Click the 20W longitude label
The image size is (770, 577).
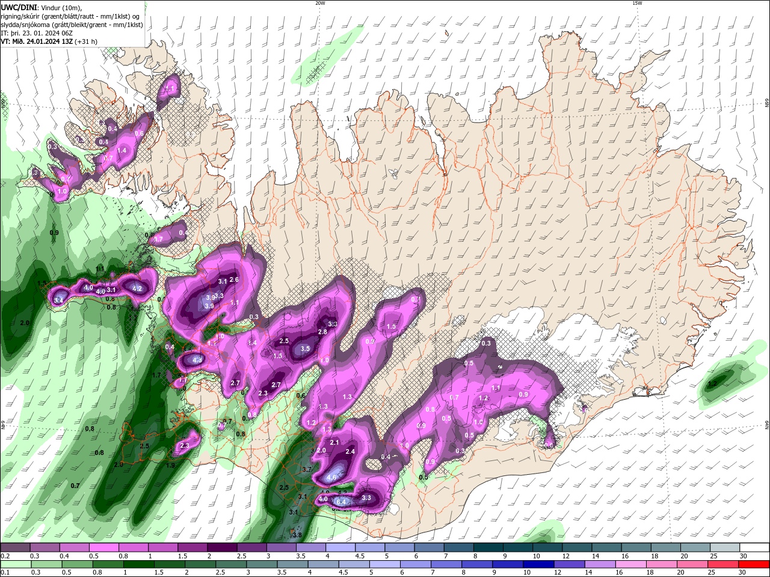(x=320, y=3)
